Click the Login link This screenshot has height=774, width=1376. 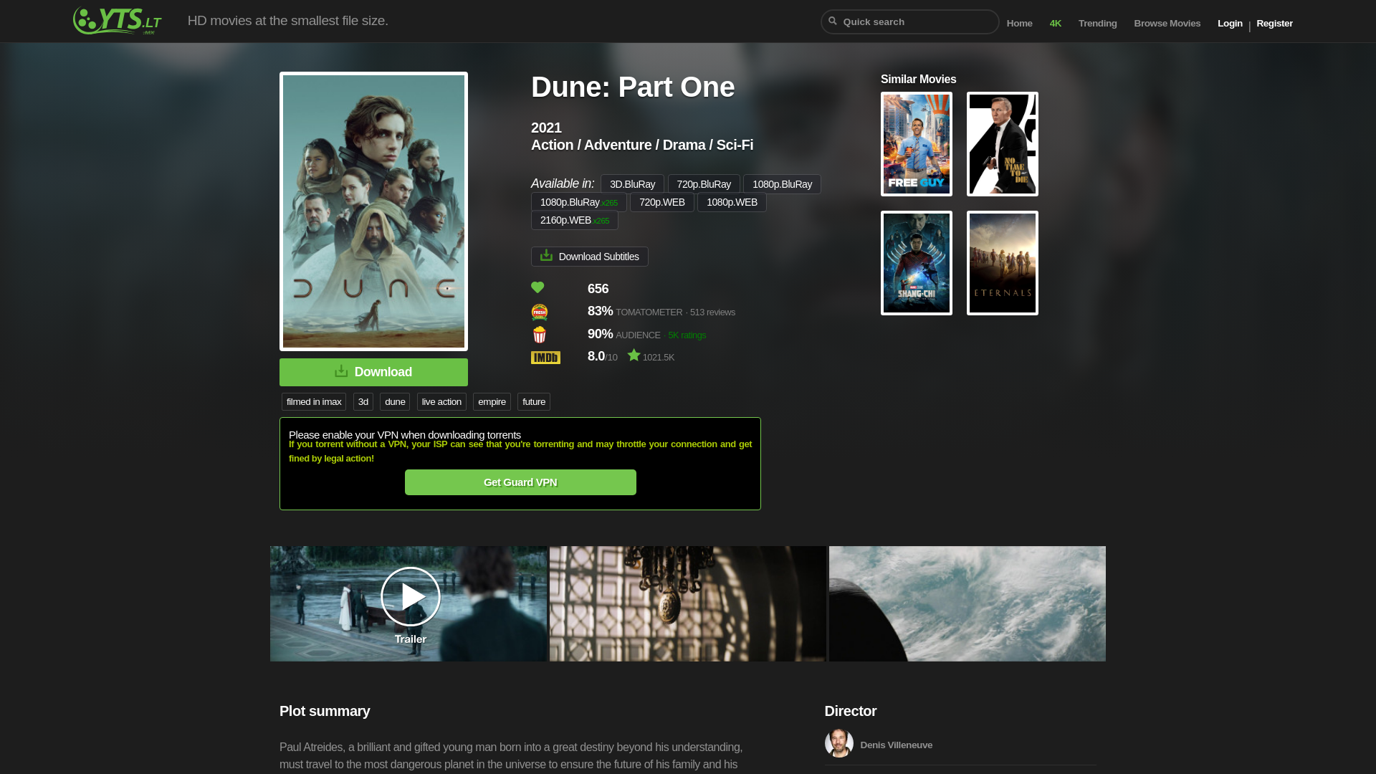click(1230, 24)
